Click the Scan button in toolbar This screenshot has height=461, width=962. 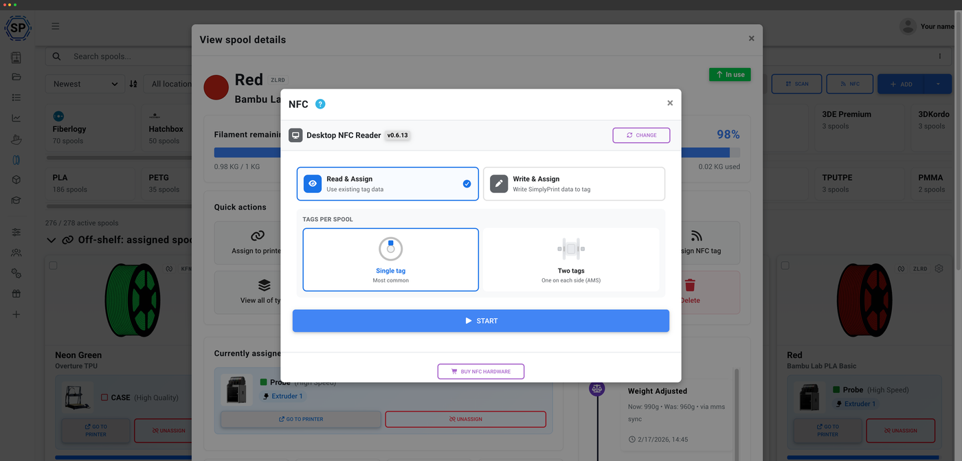pos(796,84)
